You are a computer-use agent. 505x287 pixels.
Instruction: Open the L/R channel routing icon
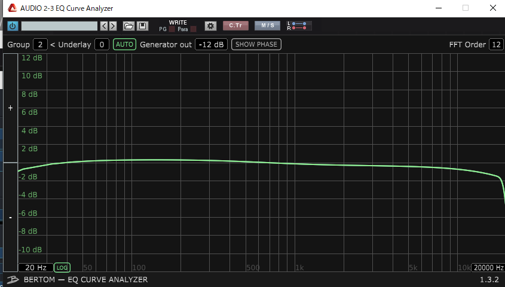click(298, 26)
